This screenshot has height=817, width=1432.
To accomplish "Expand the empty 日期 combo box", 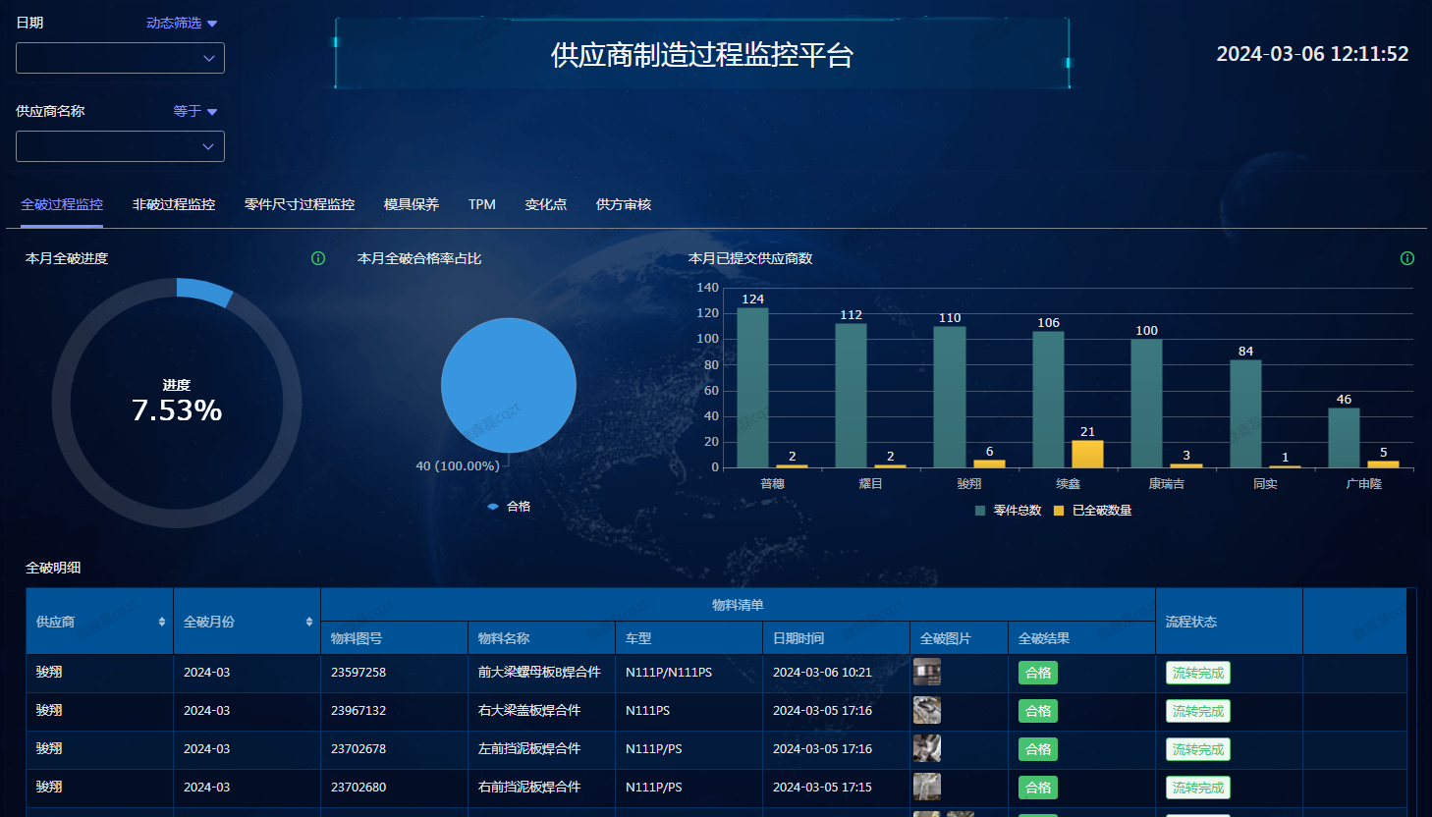I will click(x=120, y=58).
